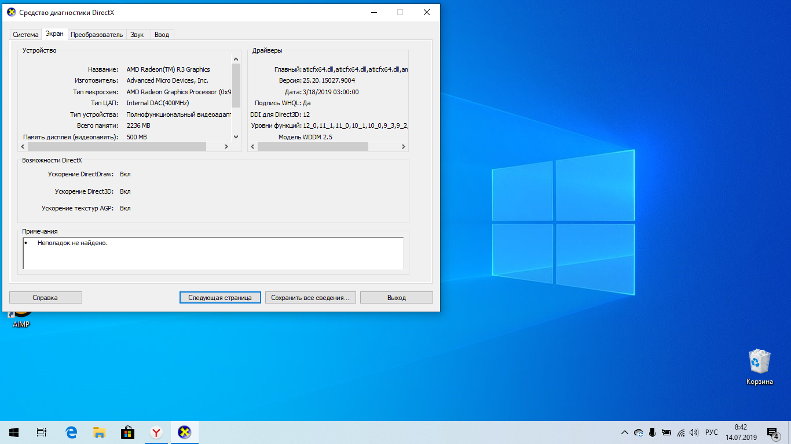
Task: Switch to the Система tab
Action: point(25,35)
